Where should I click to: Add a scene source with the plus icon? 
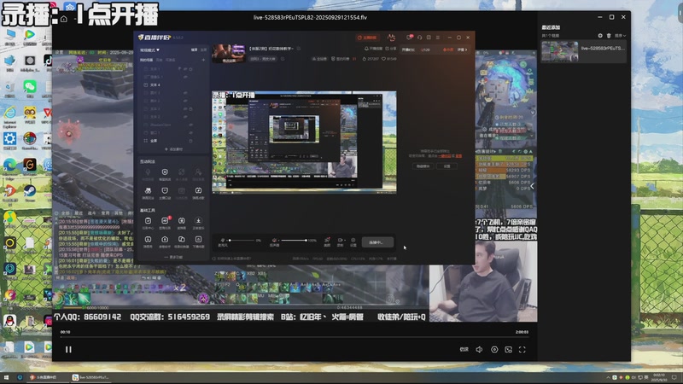tap(203, 60)
